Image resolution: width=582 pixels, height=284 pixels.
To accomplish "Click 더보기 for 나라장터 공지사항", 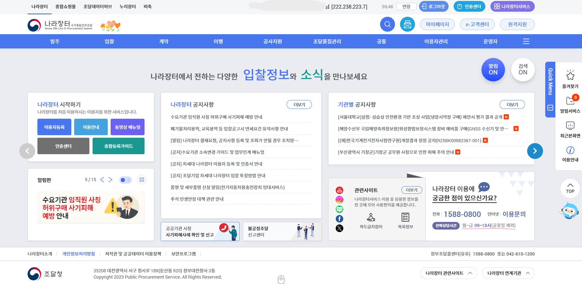I will (x=299, y=104).
